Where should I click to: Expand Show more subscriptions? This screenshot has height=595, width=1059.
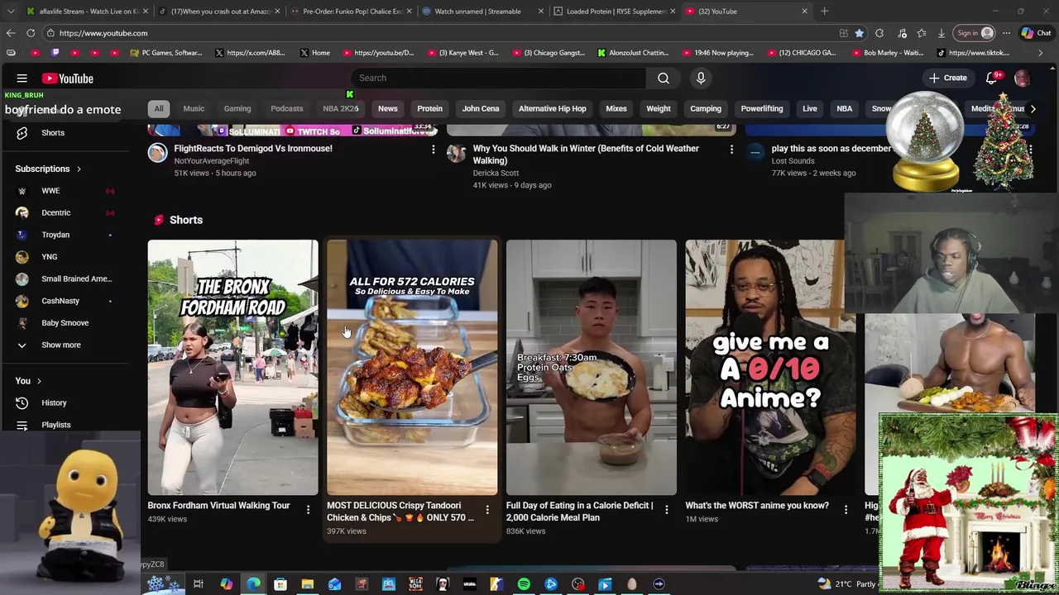(61, 345)
